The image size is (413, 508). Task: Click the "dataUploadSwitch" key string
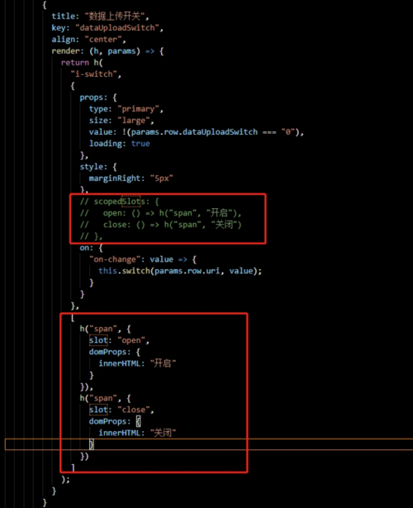[x=116, y=28]
